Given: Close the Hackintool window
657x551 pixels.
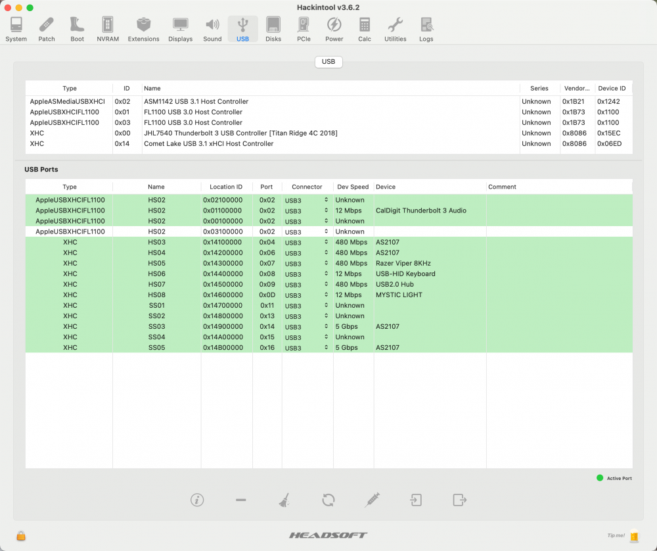Looking at the screenshot, I should pos(7,7).
